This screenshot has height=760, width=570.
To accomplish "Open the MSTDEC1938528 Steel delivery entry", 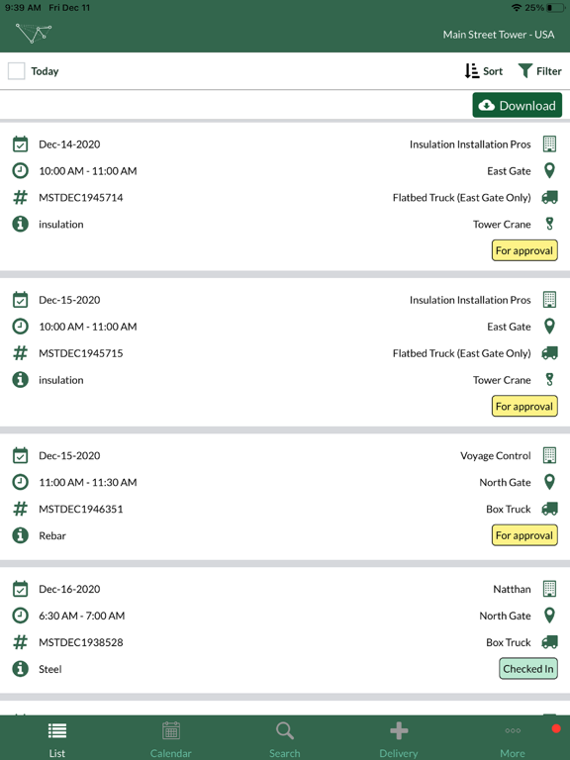I will pyautogui.click(x=285, y=630).
